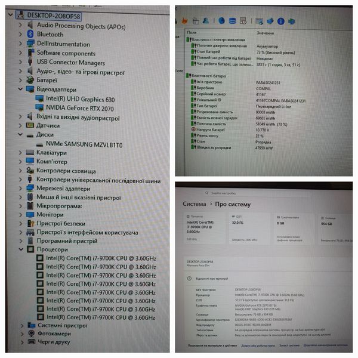Select the Властивості батареї group row
This screenshot has width=358, height=358.
206,76
